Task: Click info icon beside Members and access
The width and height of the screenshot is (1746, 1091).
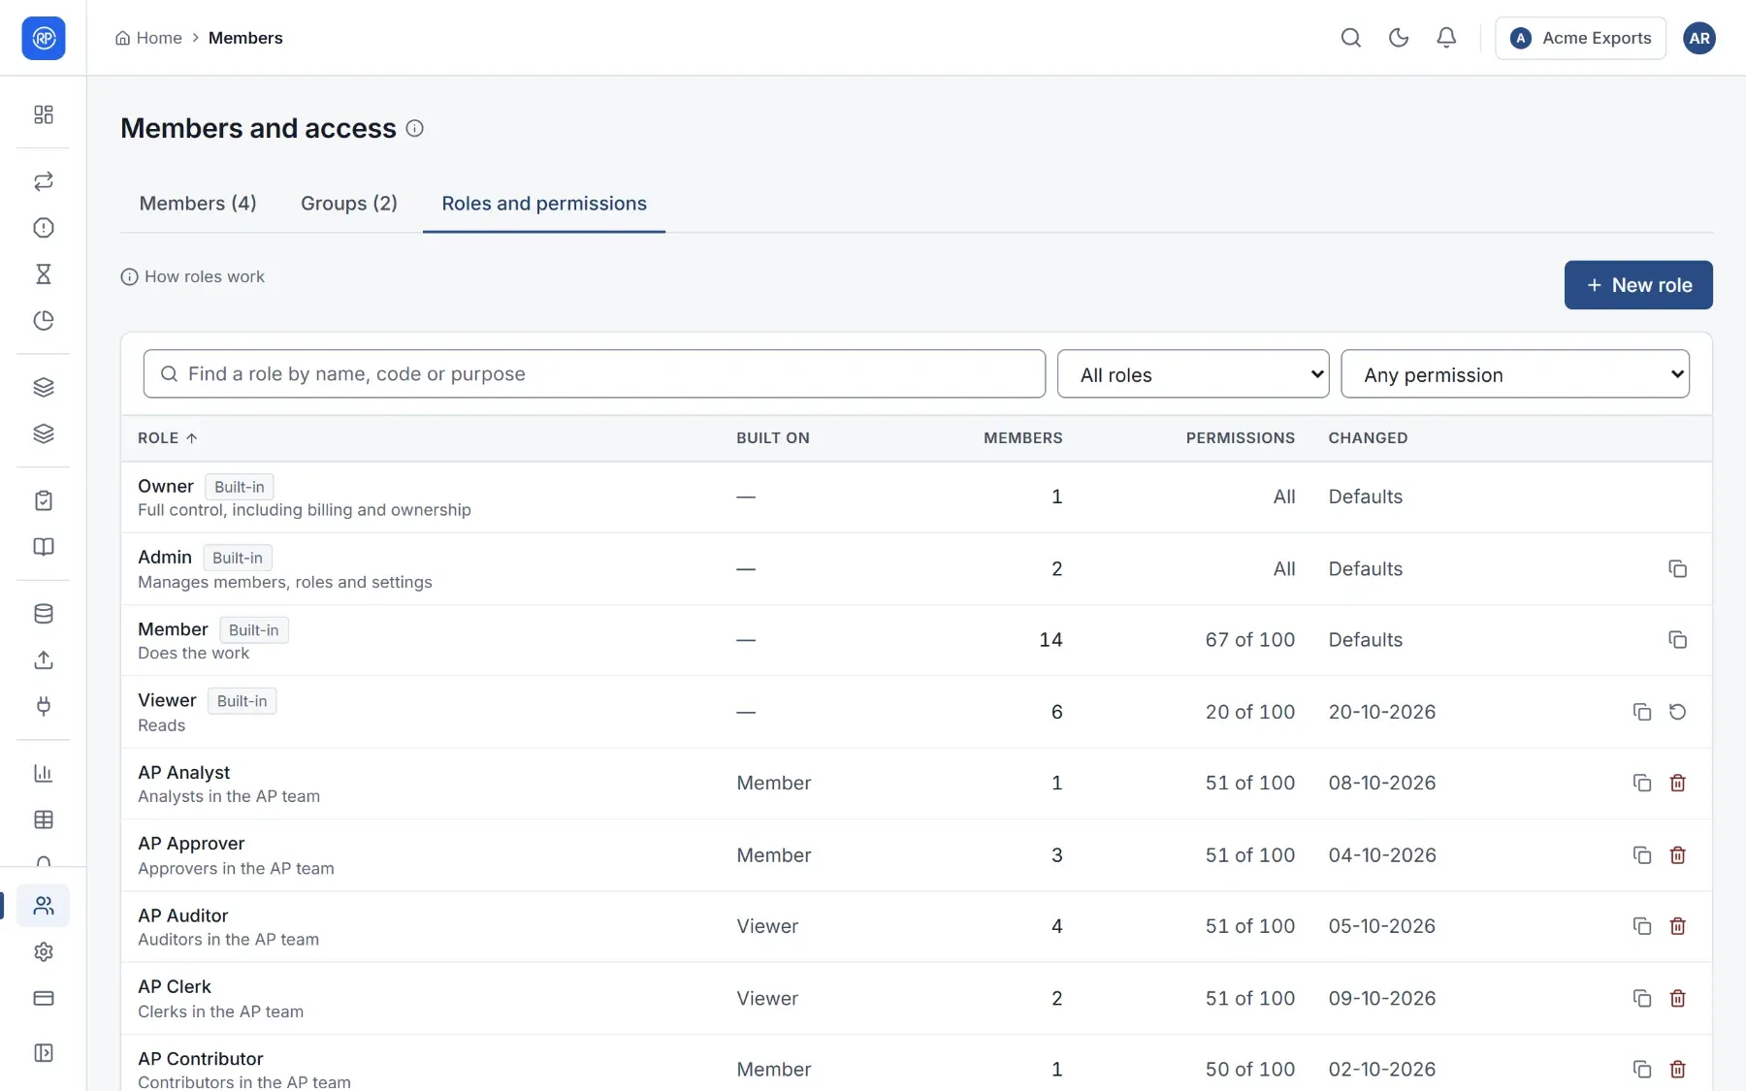Action: 414,128
